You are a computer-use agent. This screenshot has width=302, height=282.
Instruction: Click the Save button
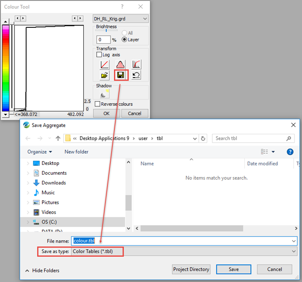pyautogui.click(x=234, y=269)
